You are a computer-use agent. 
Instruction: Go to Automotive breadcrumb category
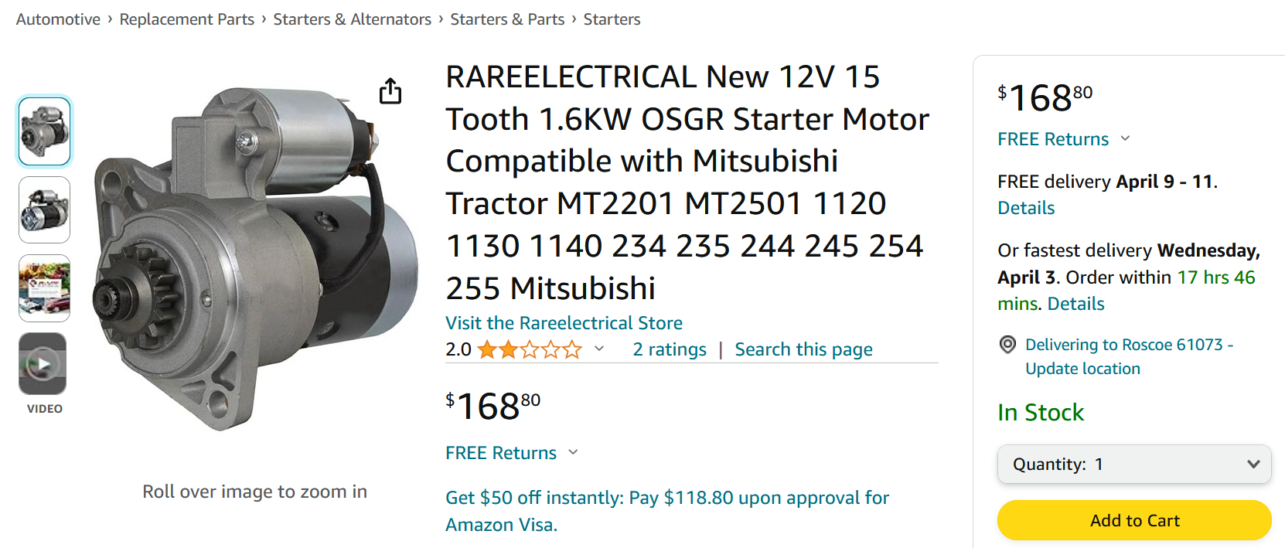tap(58, 19)
